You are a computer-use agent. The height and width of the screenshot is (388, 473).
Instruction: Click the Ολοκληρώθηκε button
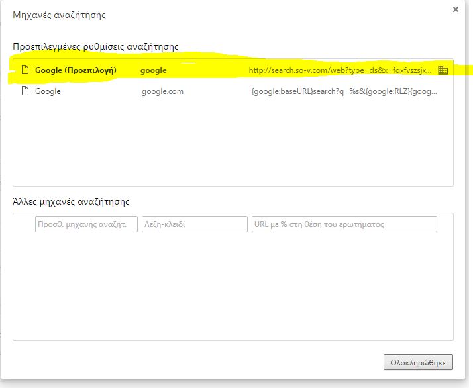pyautogui.click(x=418, y=362)
